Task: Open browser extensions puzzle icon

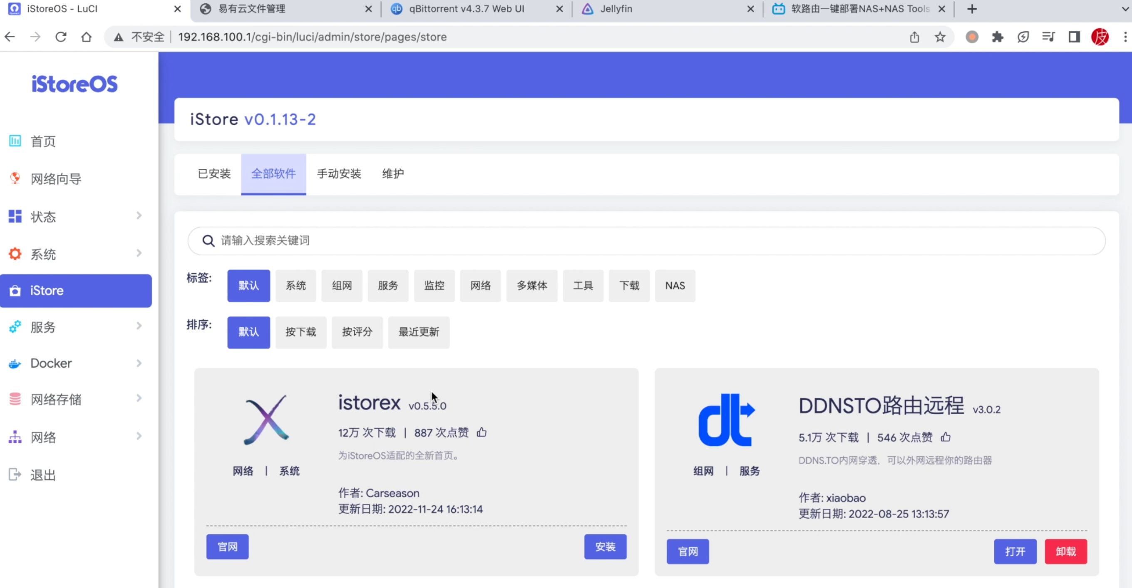Action: click(998, 37)
